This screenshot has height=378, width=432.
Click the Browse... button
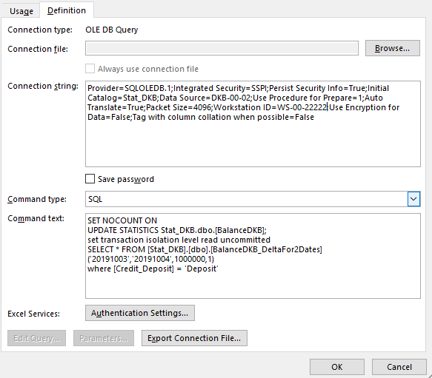[x=392, y=48]
